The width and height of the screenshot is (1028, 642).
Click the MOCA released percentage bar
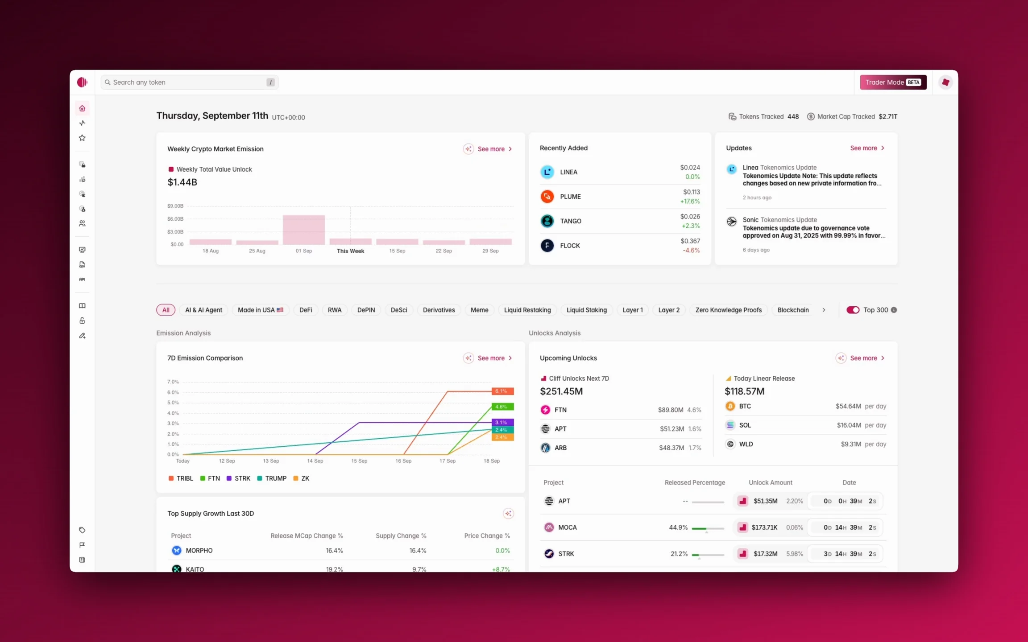tap(708, 528)
